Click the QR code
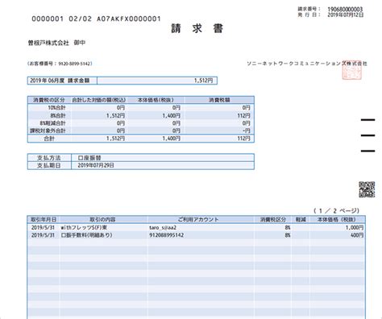This screenshot has width=382, height=319. [367, 189]
